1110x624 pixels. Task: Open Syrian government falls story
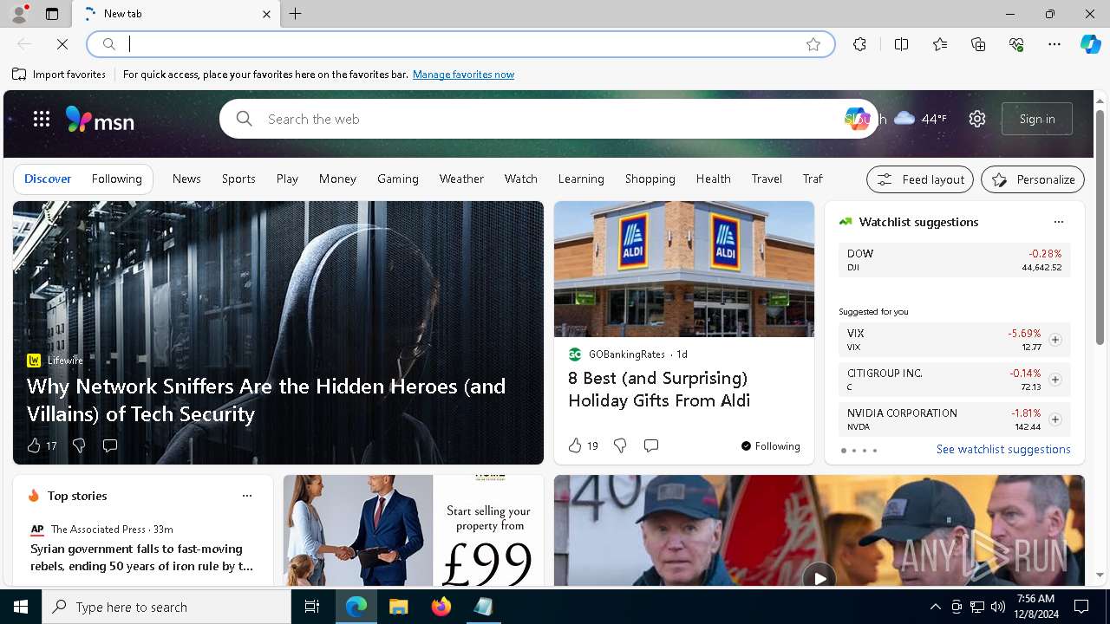pos(142,557)
